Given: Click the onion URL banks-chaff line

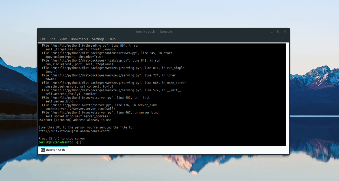Looking at the screenshot, I should click(x=74, y=131).
